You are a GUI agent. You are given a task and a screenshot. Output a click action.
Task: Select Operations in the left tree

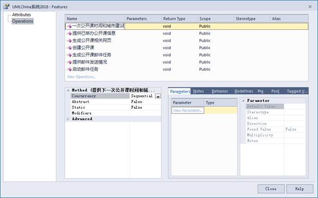[x=22, y=21]
